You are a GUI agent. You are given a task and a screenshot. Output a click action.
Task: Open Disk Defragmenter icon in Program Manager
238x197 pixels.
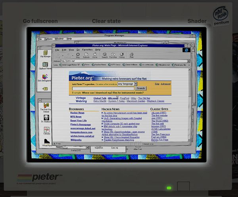point(45,78)
